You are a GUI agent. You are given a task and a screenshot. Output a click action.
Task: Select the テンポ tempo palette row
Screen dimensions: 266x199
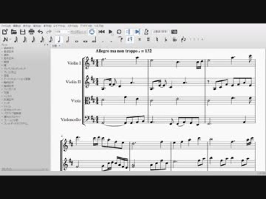[7, 103]
